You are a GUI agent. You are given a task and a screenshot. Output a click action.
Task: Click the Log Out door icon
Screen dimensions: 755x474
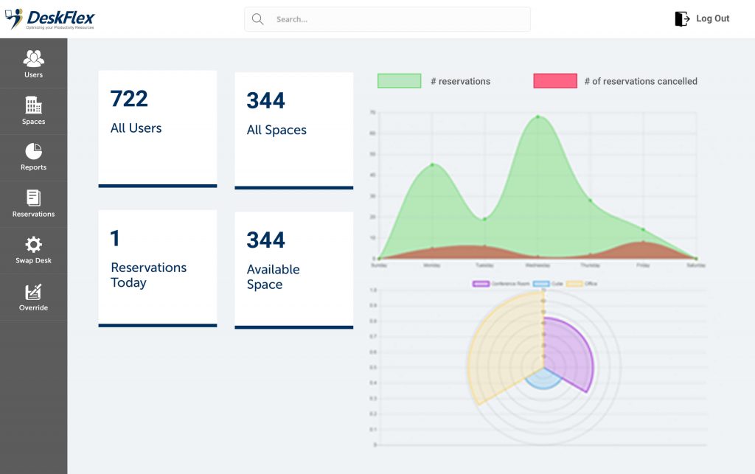682,19
